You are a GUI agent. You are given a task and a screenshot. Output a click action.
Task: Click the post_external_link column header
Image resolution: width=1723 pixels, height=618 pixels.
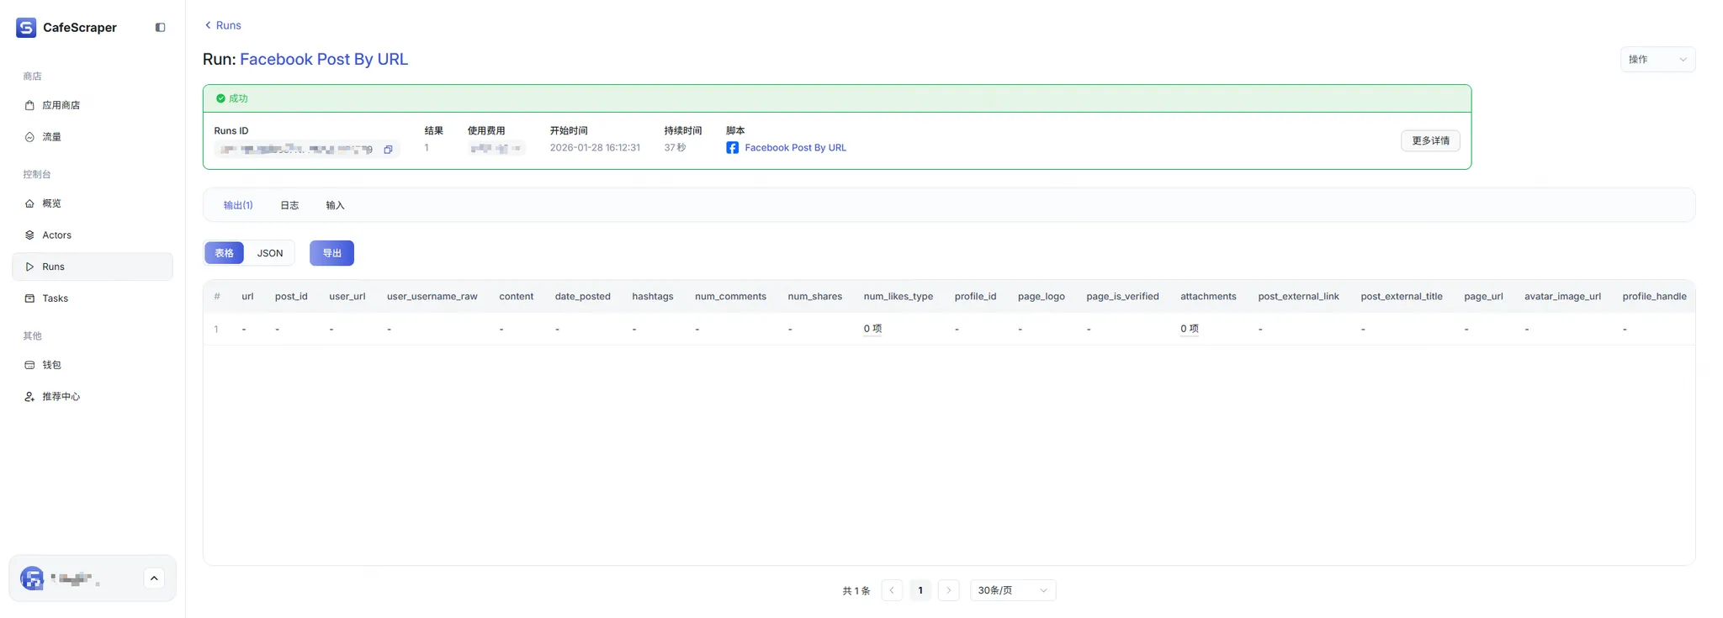[x=1298, y=297]
